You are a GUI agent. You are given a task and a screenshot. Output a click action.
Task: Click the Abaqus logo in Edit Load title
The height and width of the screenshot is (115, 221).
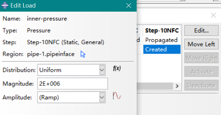[5, 6]
